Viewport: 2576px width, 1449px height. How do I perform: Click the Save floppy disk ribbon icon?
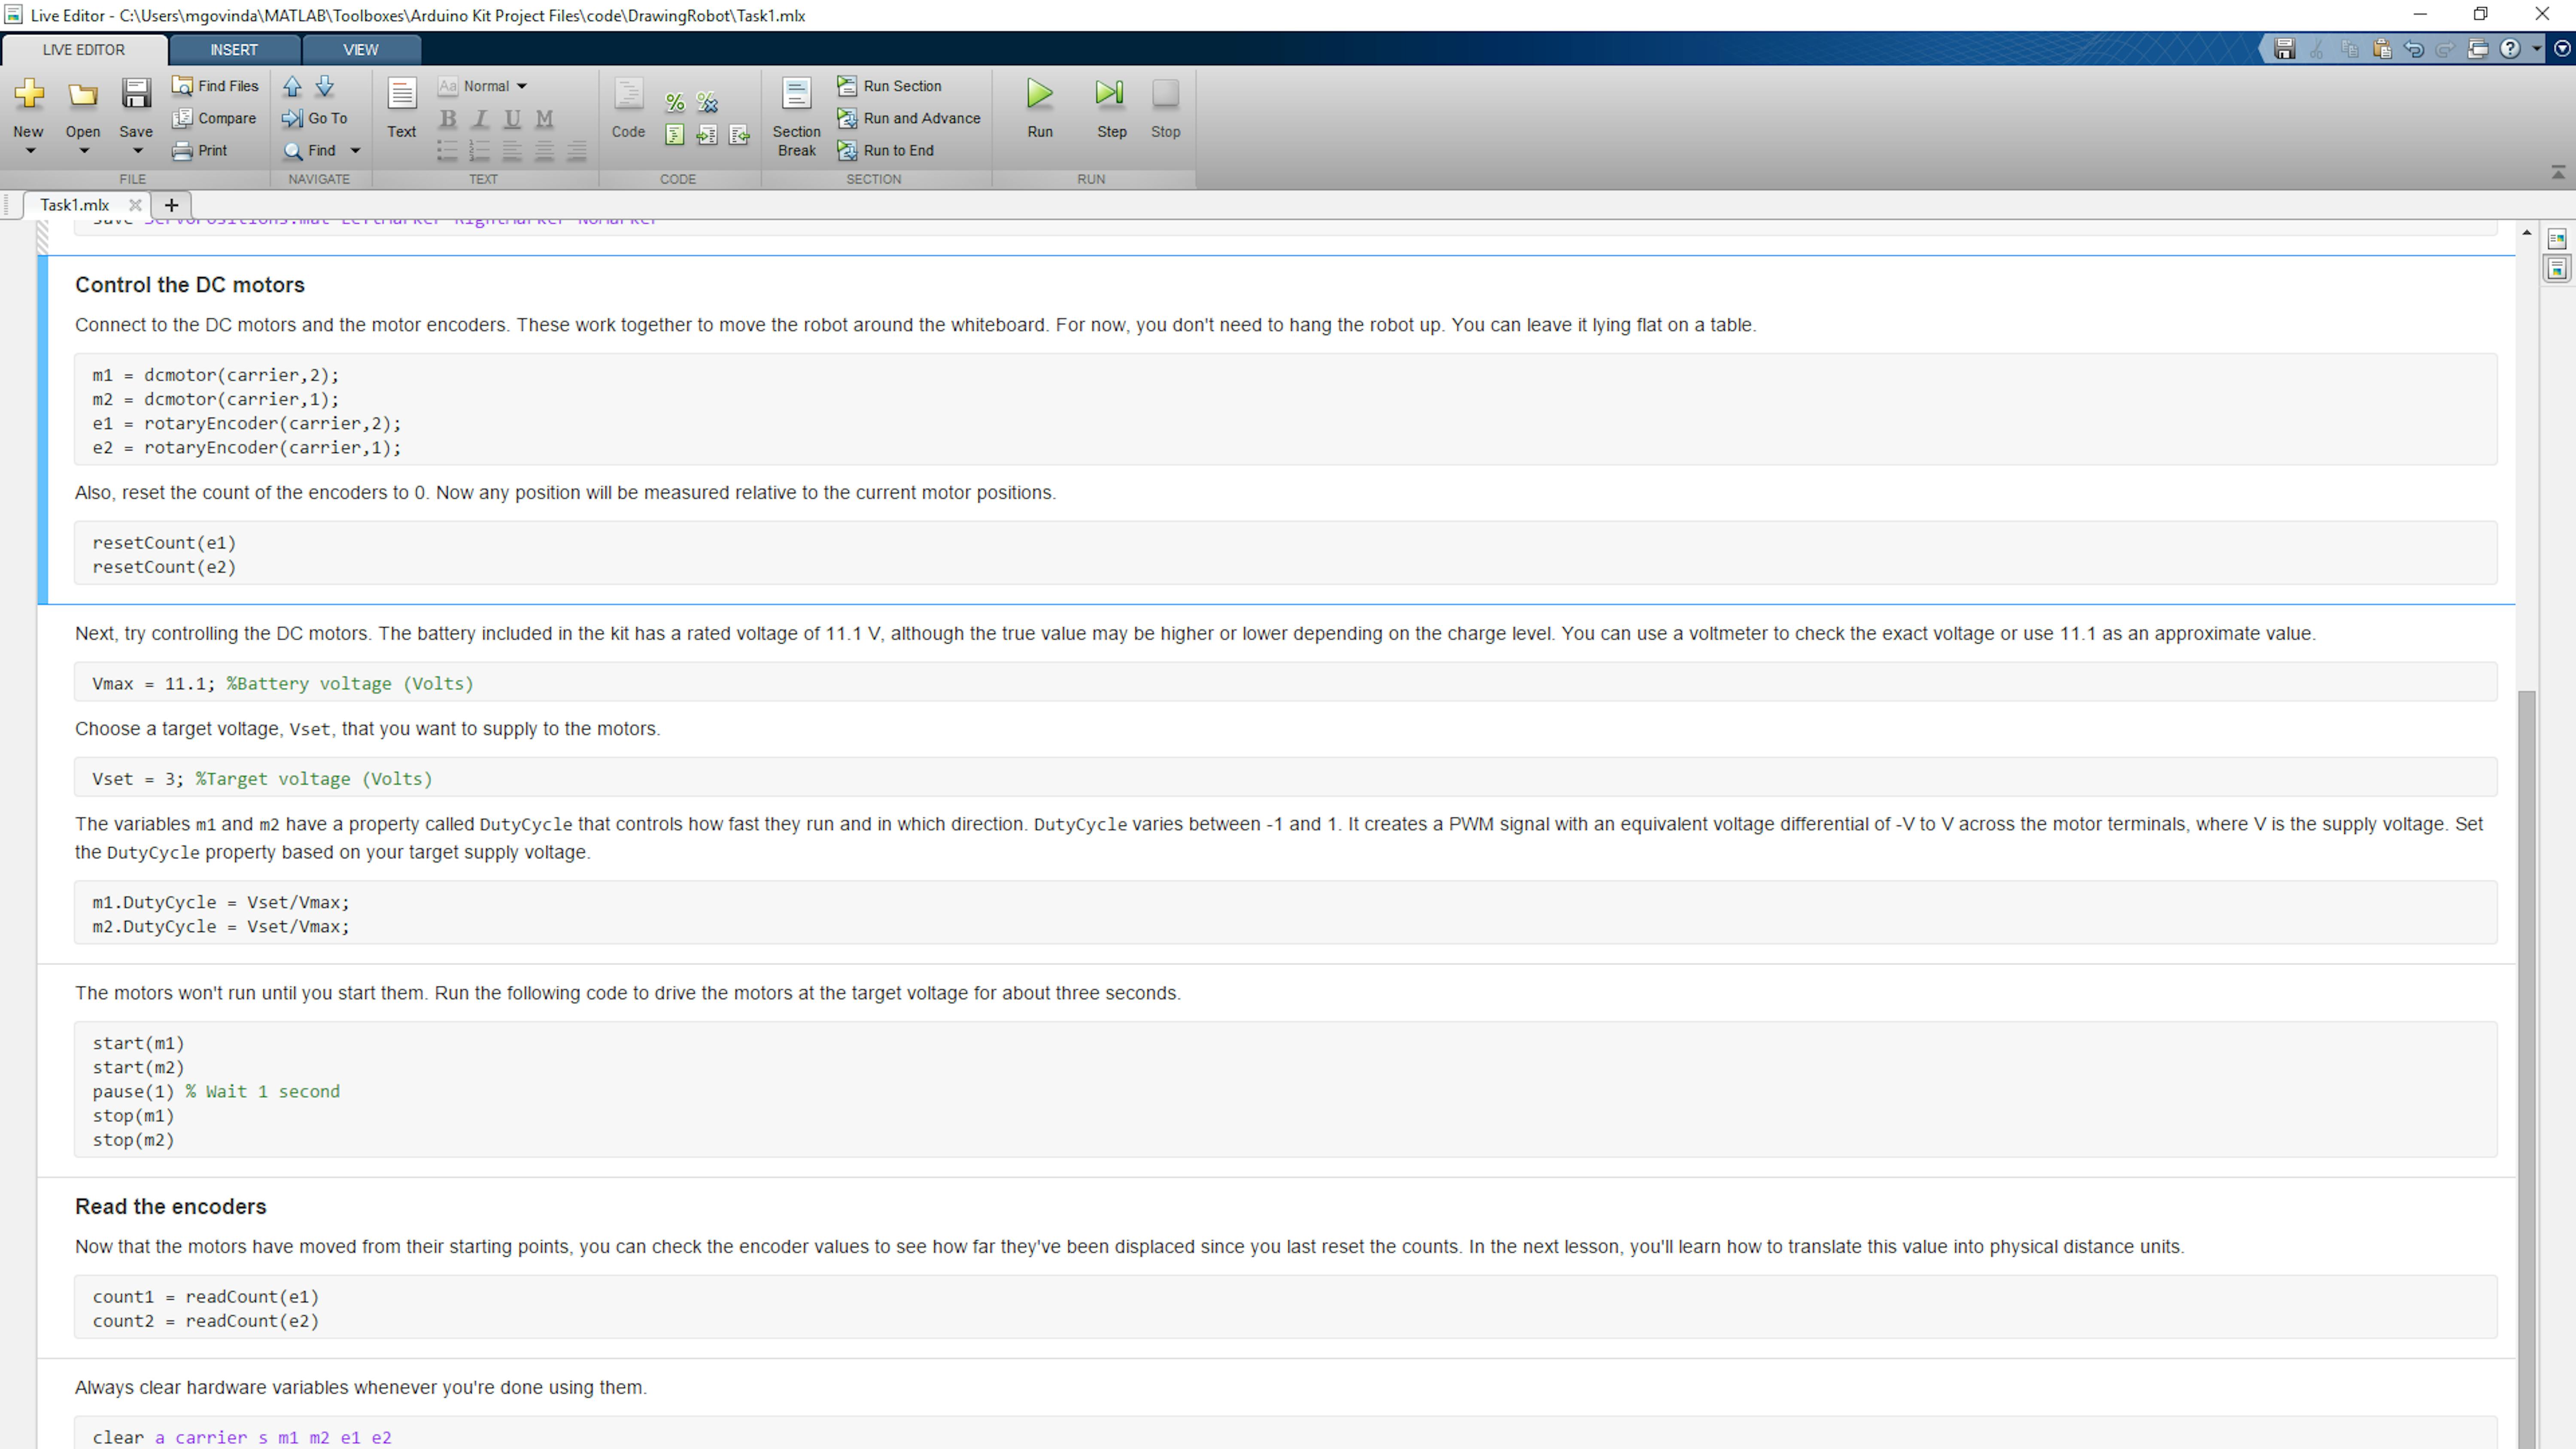pyautogui.click(x=136, y=94)
